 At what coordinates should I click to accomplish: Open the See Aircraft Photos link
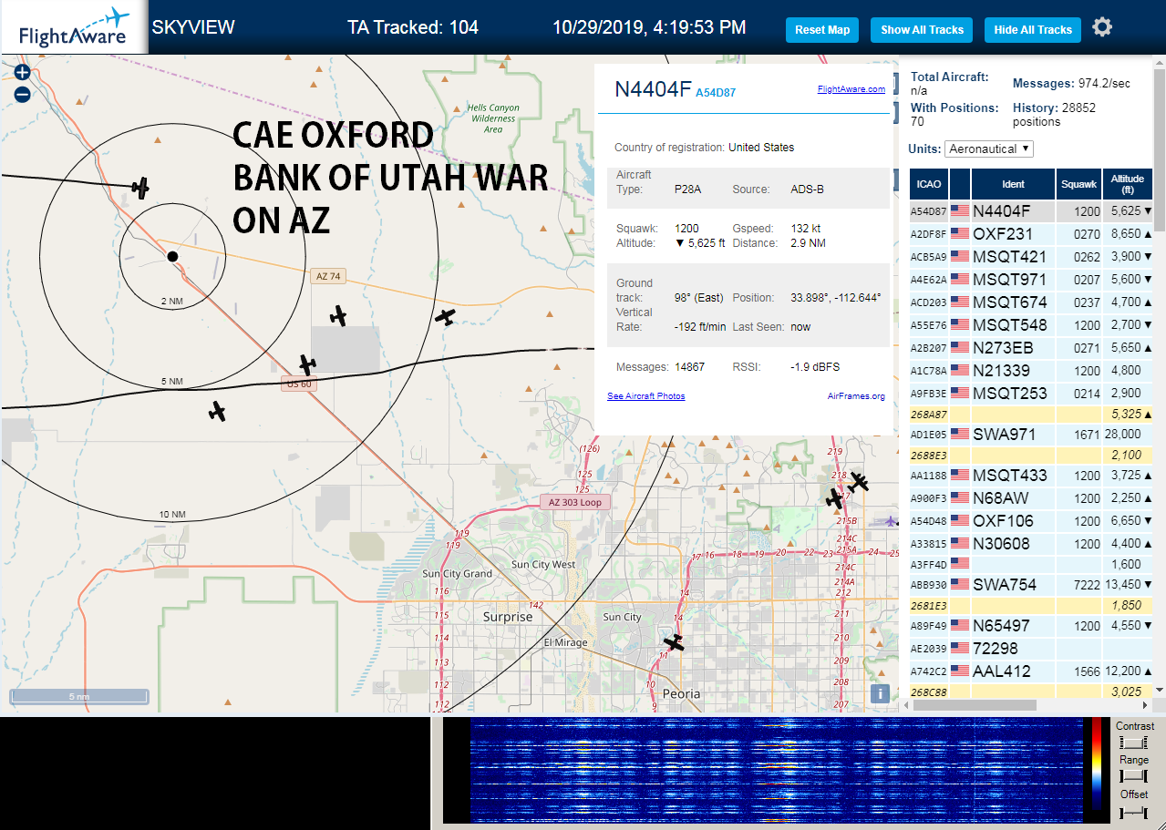645,396
